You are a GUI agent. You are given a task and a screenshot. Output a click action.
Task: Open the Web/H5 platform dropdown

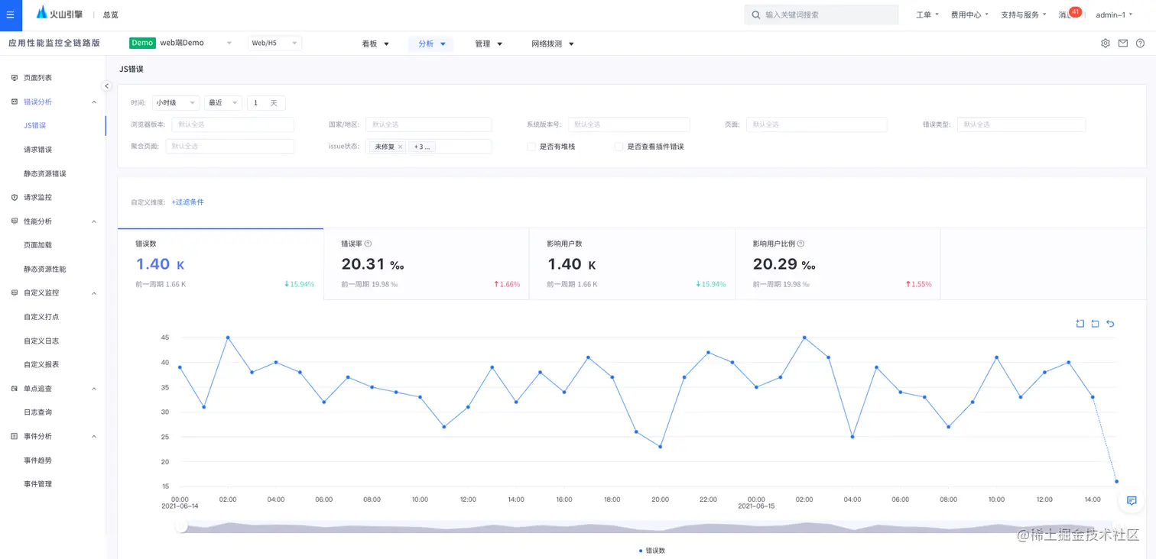274,44
